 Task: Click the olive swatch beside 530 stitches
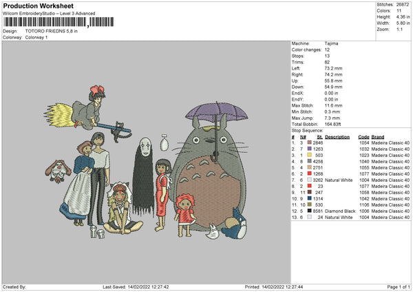coord(310,205)
